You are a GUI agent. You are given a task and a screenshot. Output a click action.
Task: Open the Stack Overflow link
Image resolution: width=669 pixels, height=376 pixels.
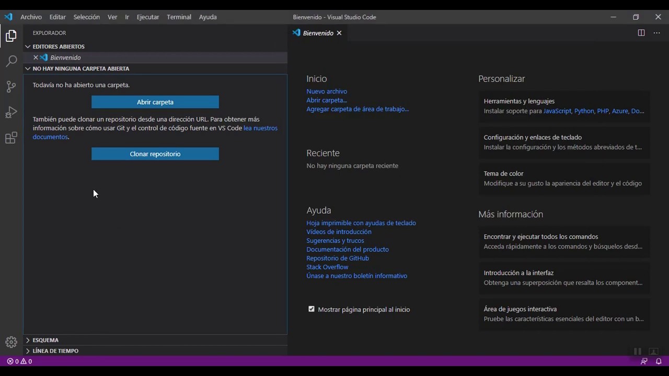point(327,267)
